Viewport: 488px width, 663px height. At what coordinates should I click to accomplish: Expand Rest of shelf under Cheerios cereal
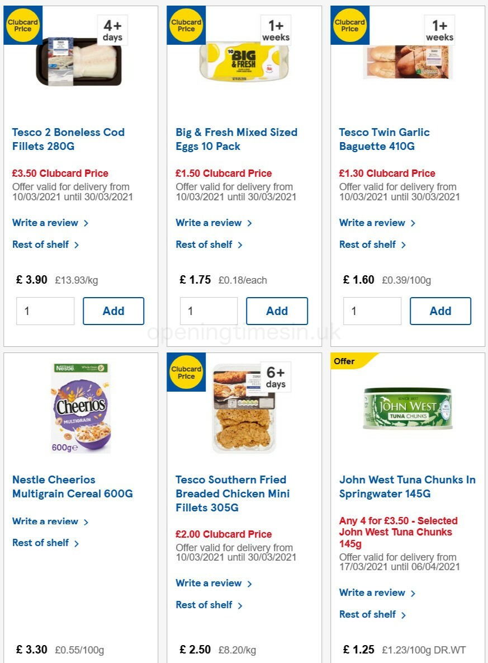pyautogui.click(x=41, y=543)
